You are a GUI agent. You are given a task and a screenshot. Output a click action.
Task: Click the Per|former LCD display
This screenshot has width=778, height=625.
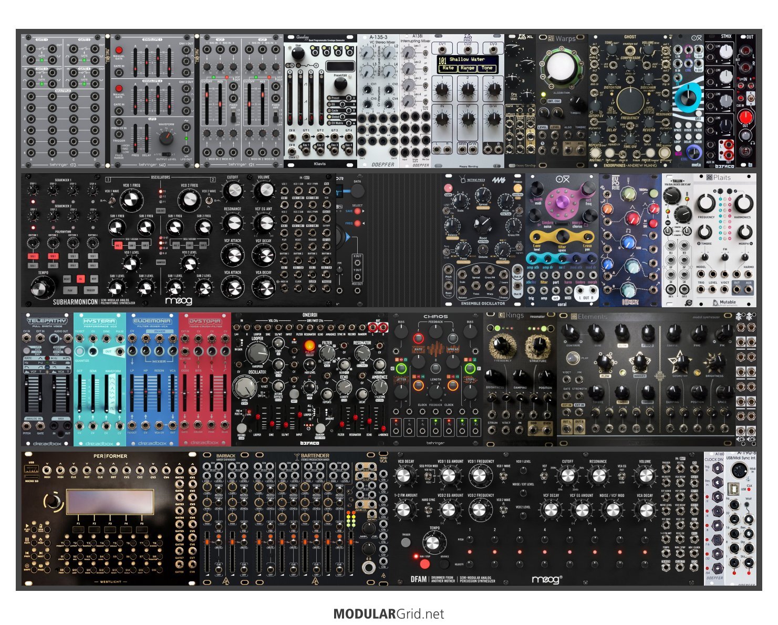[110, 502]
